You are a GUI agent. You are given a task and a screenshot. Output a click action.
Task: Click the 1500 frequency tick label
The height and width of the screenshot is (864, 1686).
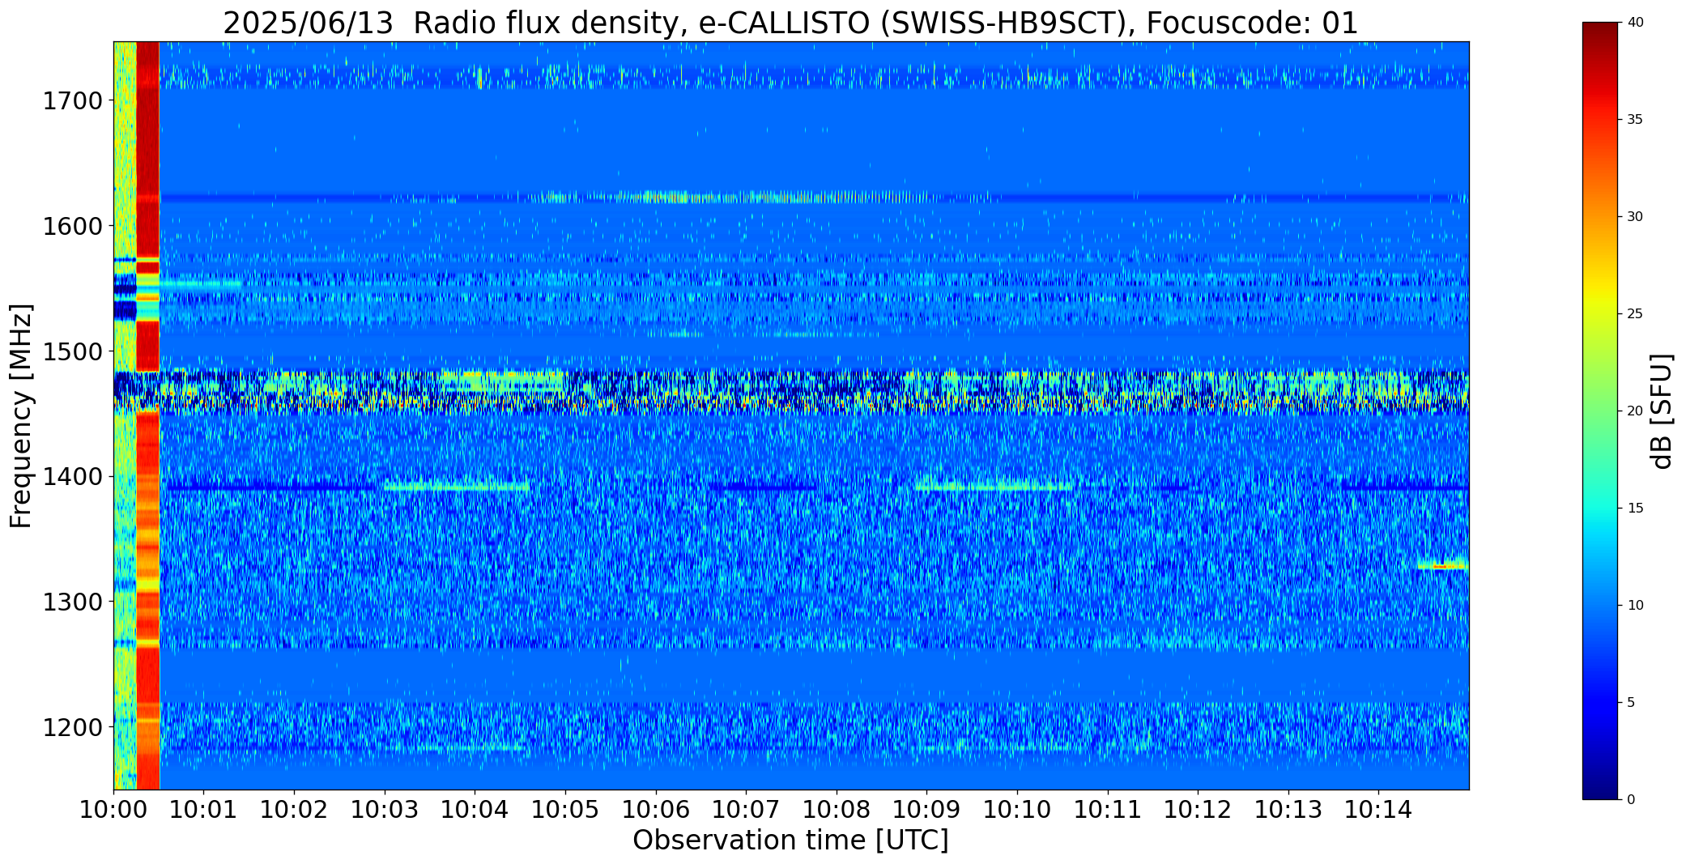(x=72, y=351)
